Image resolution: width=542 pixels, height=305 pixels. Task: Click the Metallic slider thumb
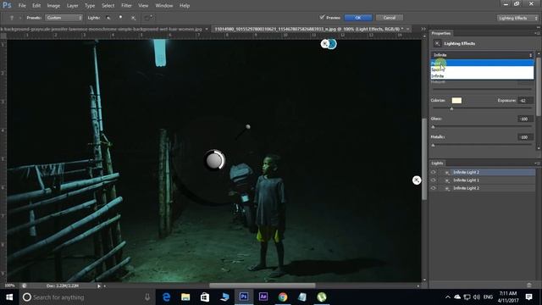[x=433, y=145]
